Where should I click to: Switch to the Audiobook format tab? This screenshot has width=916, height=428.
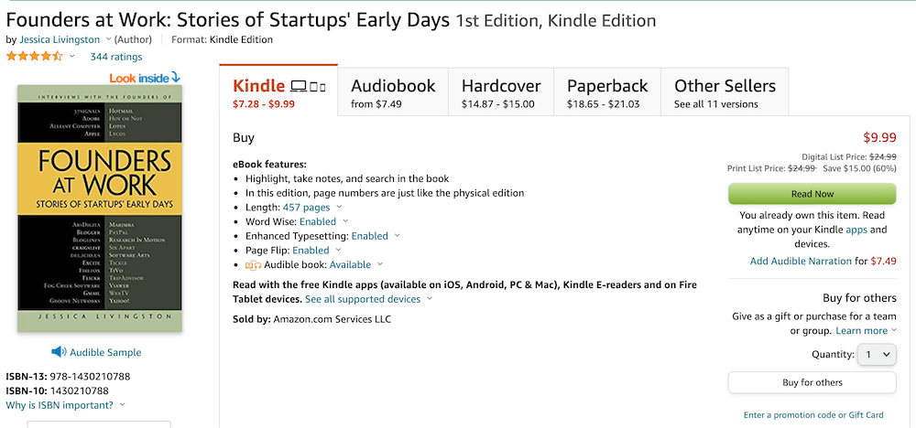tap(393, 92)
